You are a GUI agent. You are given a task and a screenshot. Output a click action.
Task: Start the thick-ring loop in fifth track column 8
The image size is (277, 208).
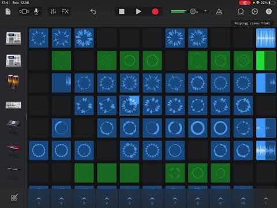pyautogui.click(x=197, y=128)
